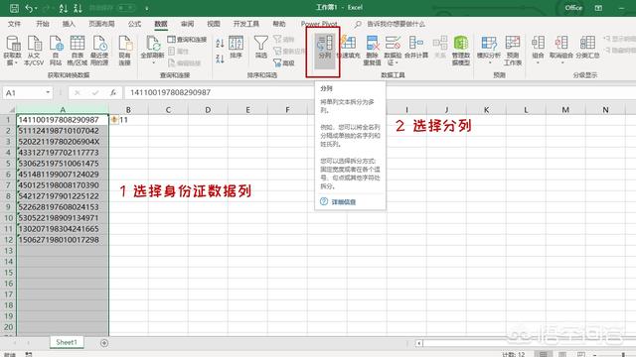Click 现有连接 (Existing Connections) icon
Viewport: 636px width, 357px height.
point(125,51)
